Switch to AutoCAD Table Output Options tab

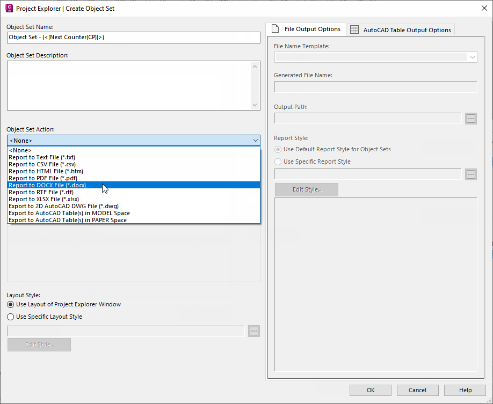[401, 30]
